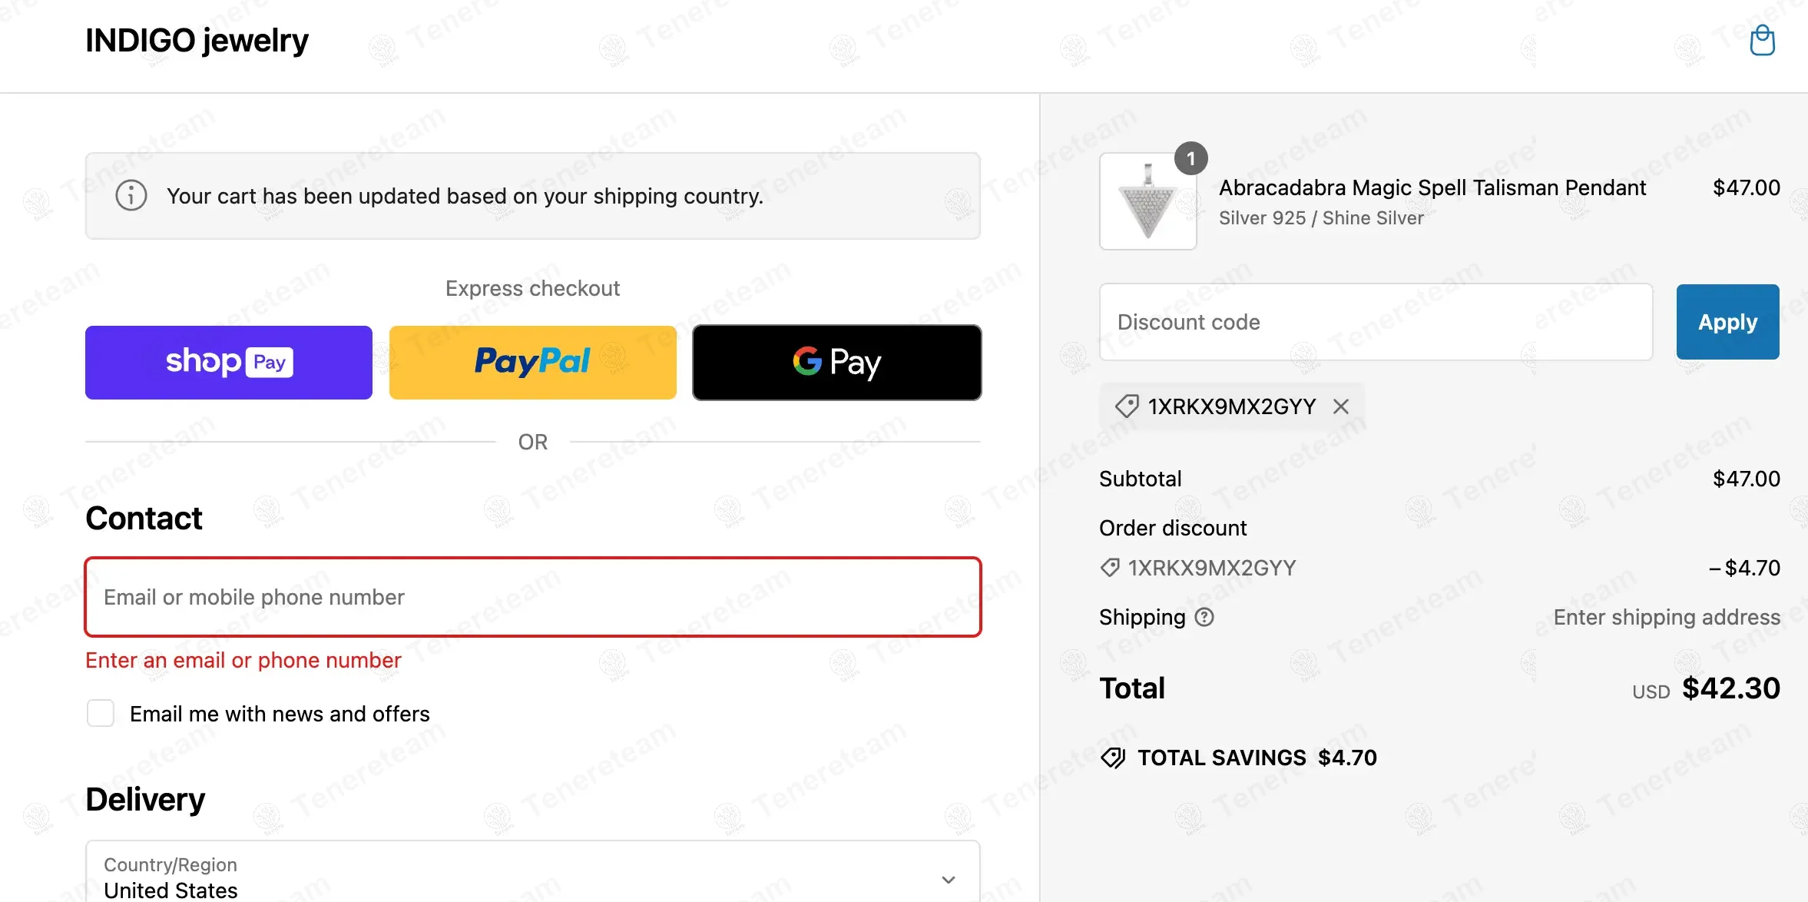The image size is (1808, 902).
Task: Click the total savings tag icon
Action: [x=1113, y=758]
